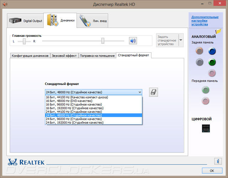Click the Realtek crab logo
Viewport: 228px width, 178px height.
[x=13, y=162]
